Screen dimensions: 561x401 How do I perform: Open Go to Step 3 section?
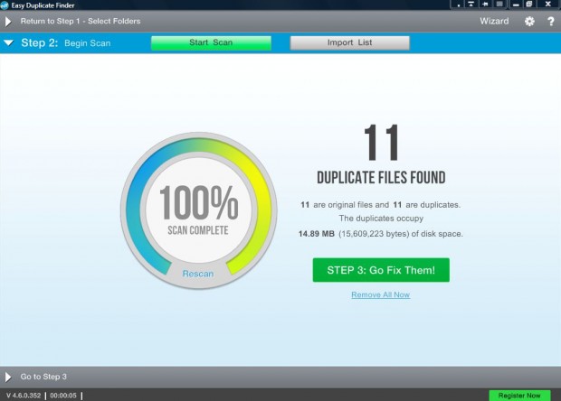pyautogui.click(x=43, y=377)
